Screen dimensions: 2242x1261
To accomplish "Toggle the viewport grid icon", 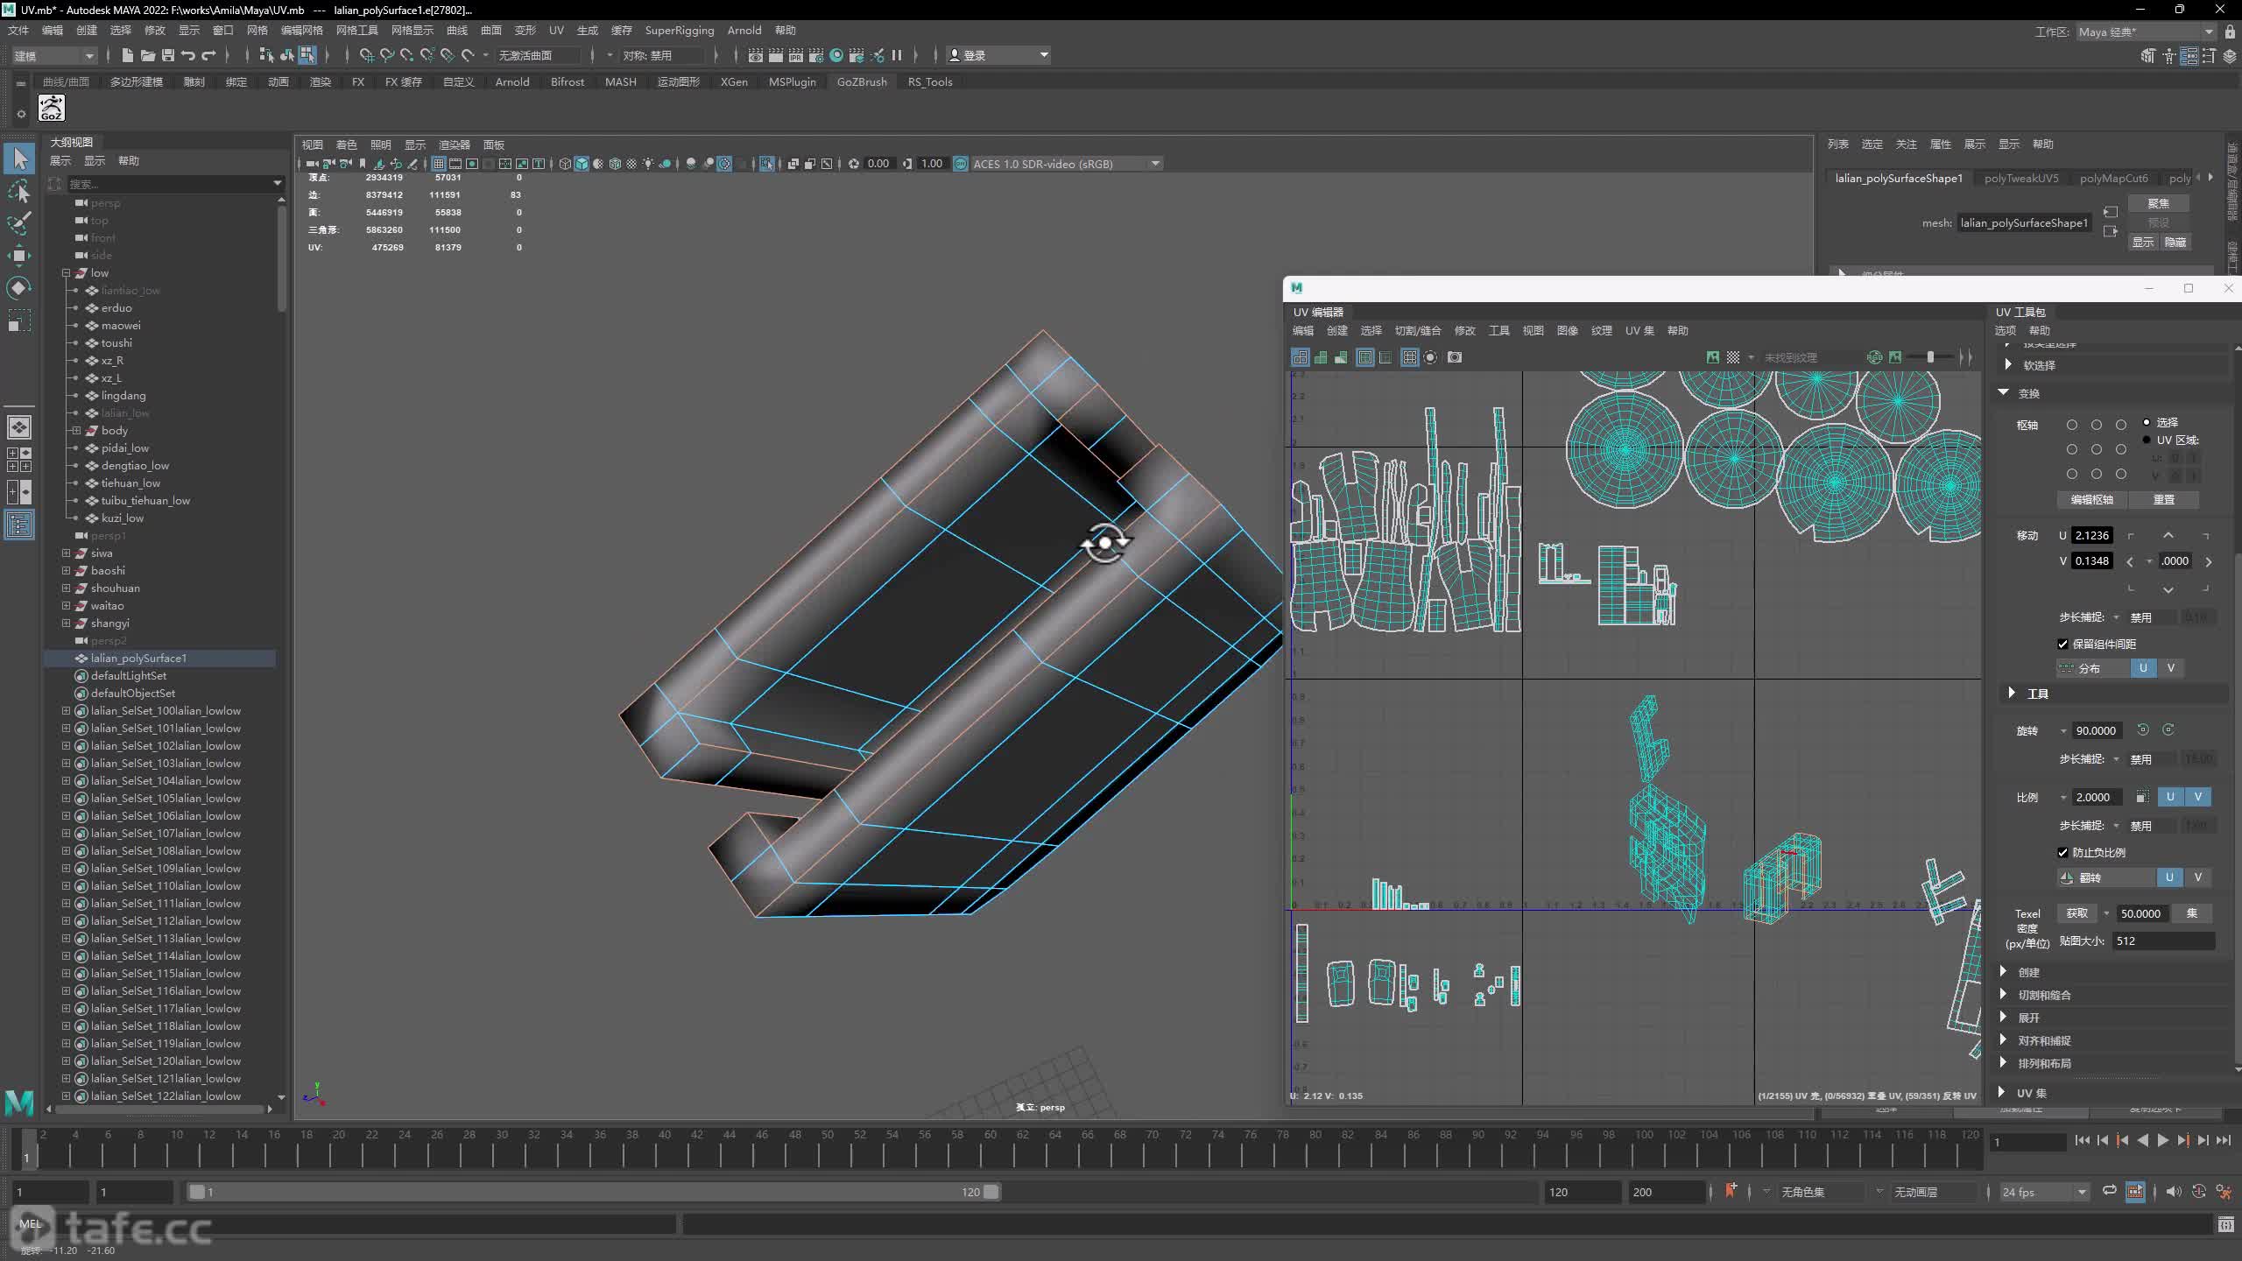I will (439, 164).
